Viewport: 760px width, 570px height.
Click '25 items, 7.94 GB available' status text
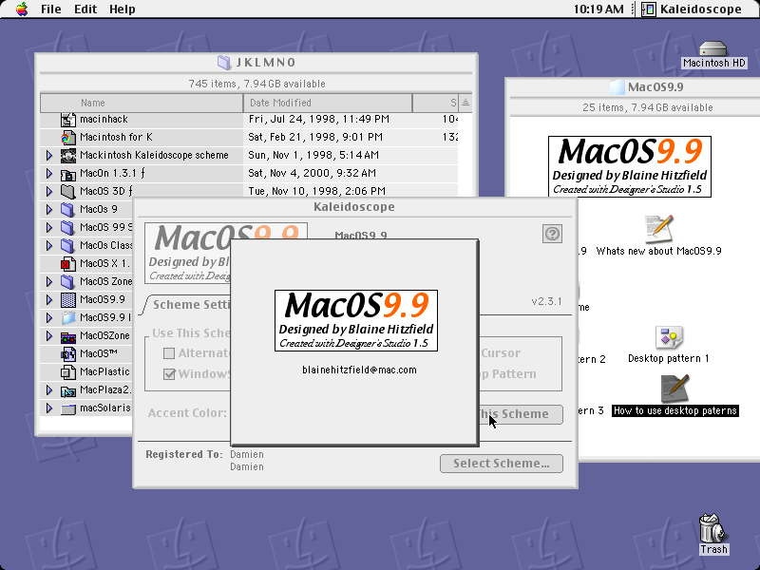click(648, 107)
